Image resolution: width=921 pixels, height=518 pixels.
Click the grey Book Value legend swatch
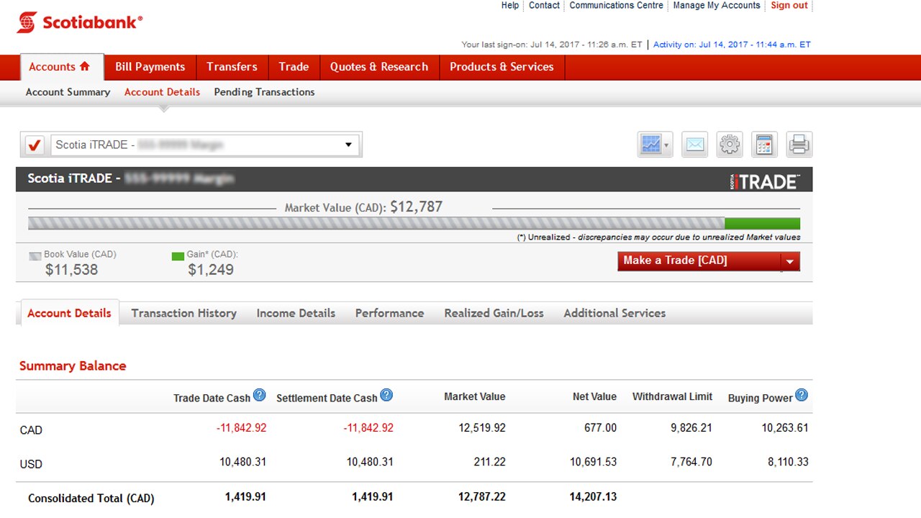[35, 255]
